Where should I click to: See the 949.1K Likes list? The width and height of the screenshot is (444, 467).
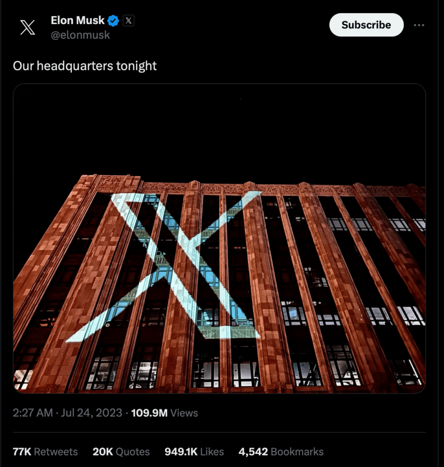pos(194,451)
